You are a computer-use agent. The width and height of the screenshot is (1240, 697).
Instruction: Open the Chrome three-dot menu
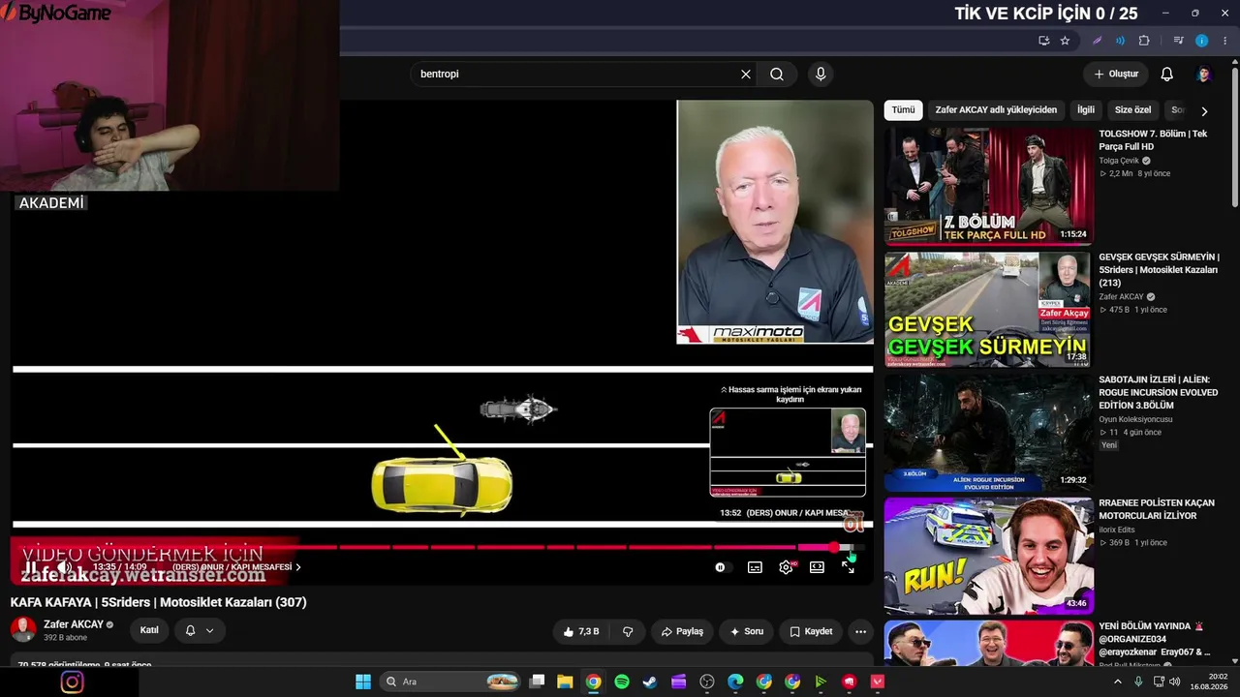1224,41
